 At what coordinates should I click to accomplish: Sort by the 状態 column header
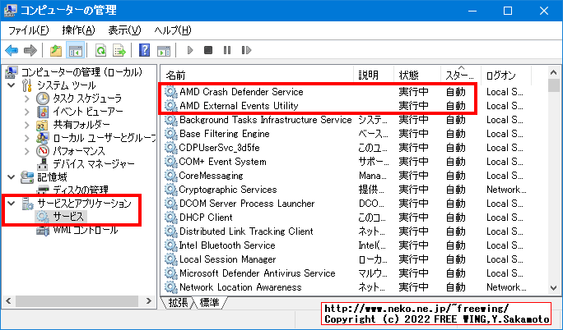[x=417, y=76]
